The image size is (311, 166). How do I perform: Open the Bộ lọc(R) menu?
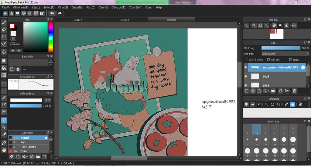click(x=49, y=7)
